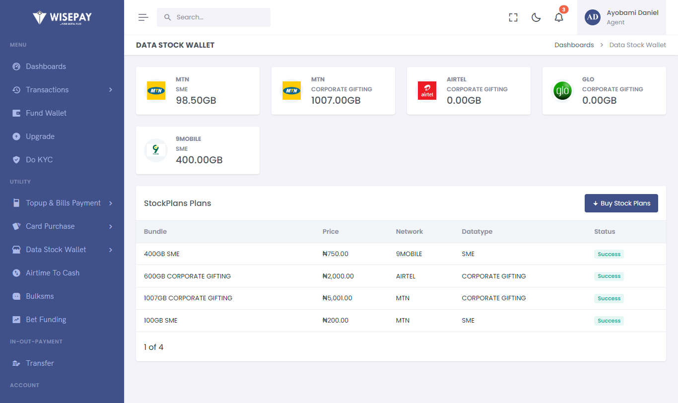
Task: Click the WisePay logo
Action: click(x=62, y=18)
